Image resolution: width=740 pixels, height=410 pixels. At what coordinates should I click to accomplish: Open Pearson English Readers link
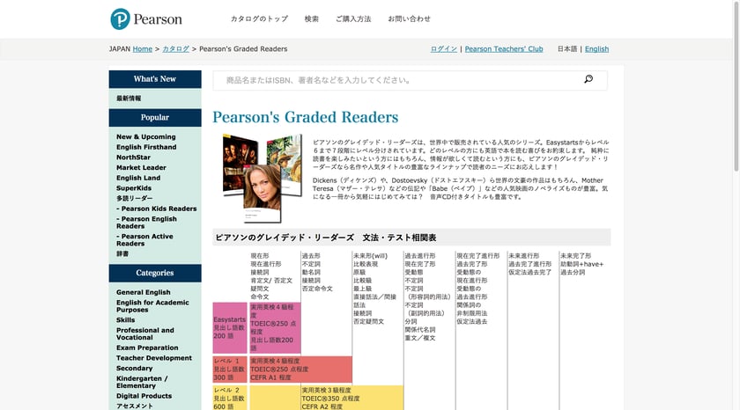coord(147,223)
